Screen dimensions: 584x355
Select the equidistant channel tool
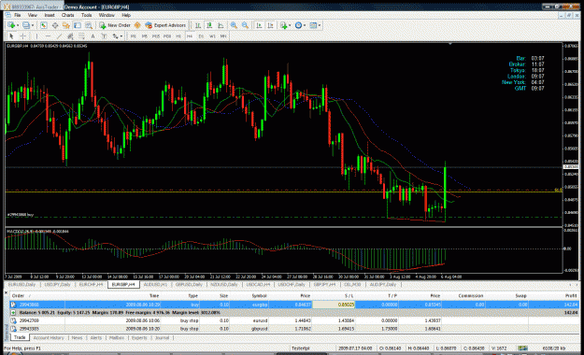coord(70,36)
